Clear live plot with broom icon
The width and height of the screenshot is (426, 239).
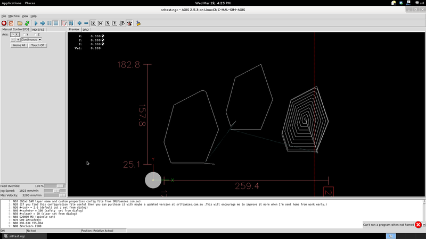pyautogui.click(x=138, y=23)
